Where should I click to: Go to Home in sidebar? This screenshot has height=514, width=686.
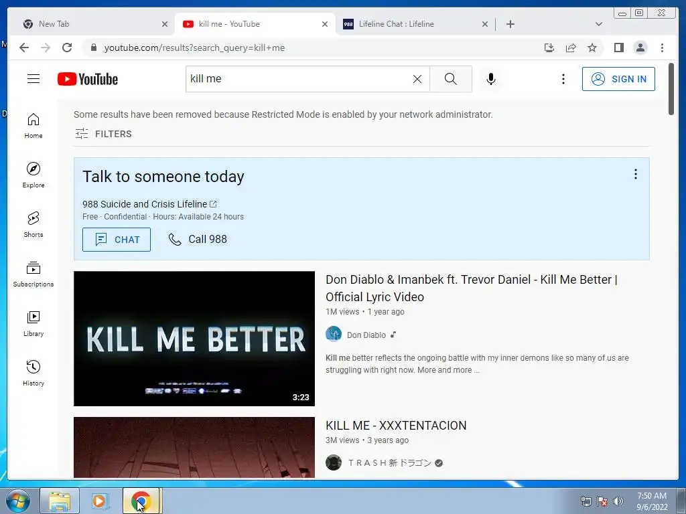33,126
